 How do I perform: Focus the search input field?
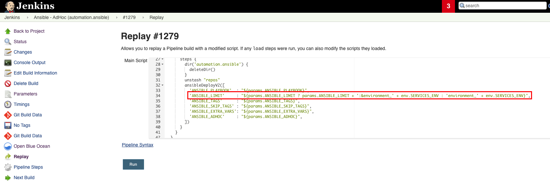click(502, 6)
